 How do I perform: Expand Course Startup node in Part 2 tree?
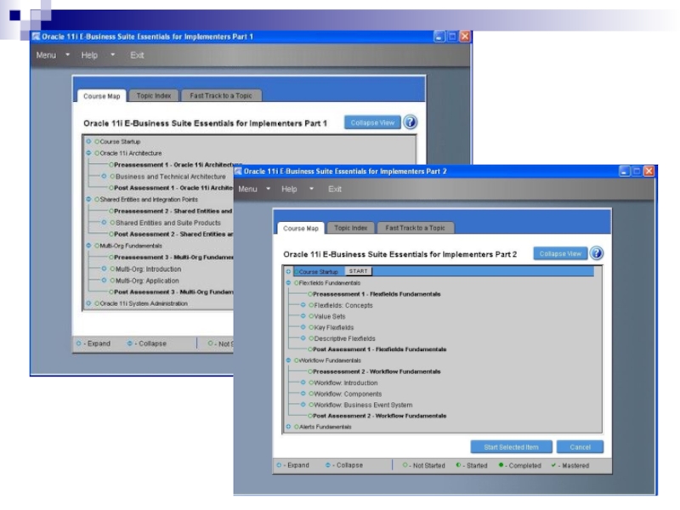(x=288, y=271)
